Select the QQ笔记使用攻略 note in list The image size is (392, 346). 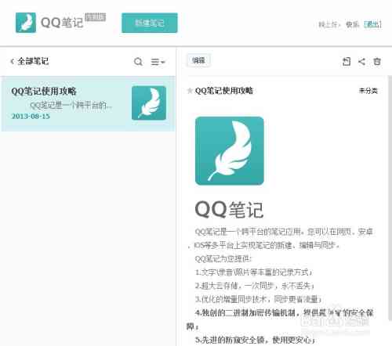pos(88,103)
